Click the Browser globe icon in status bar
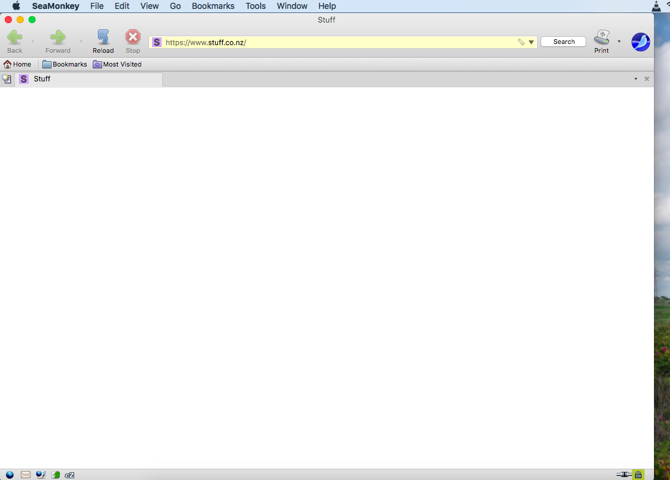The image size is (670, 480). pos(10,475)
